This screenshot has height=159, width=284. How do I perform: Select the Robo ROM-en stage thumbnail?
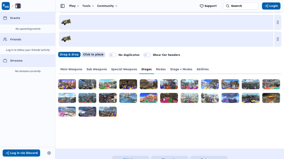tap(271, 98)
